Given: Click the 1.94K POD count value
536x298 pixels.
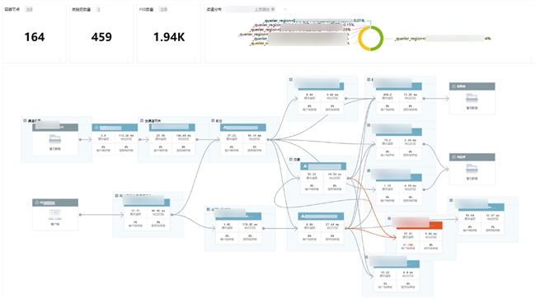Looking at the screenshot, I should point(169,37).
